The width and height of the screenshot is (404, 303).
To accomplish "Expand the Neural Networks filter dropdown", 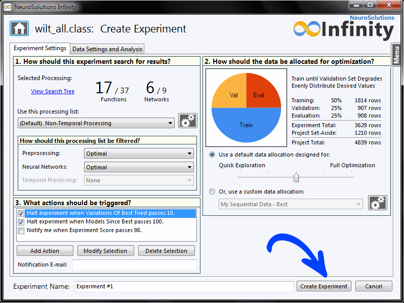I will tap(139, 167).
